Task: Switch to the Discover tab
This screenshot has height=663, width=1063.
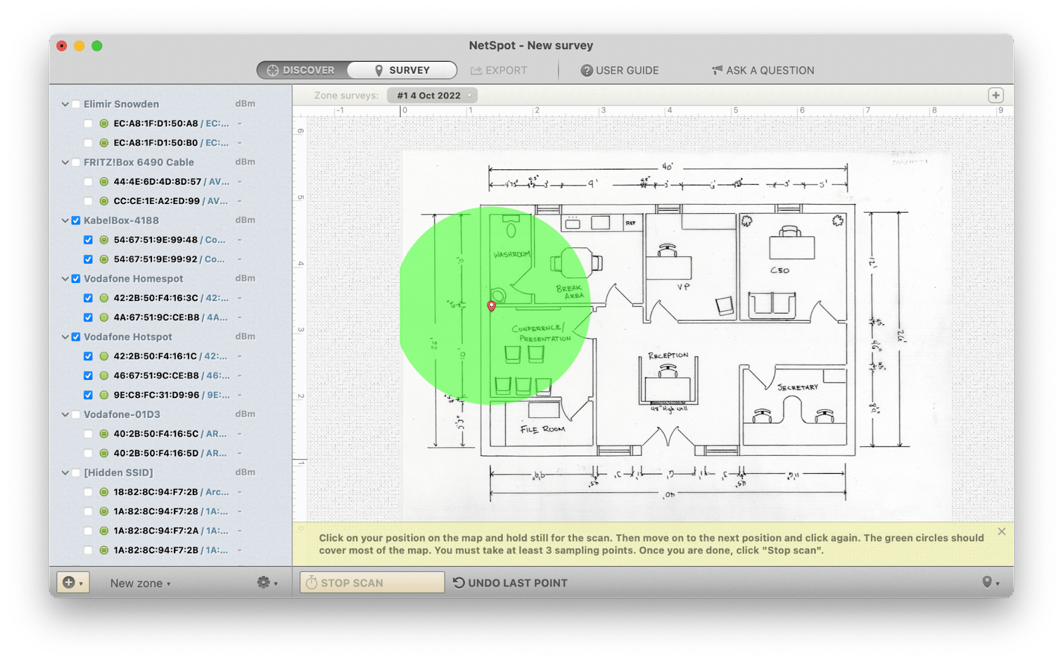Action: 302,70
